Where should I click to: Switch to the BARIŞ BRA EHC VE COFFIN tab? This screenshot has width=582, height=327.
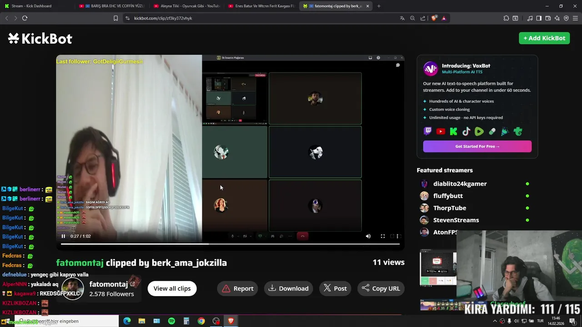point(113,6)
